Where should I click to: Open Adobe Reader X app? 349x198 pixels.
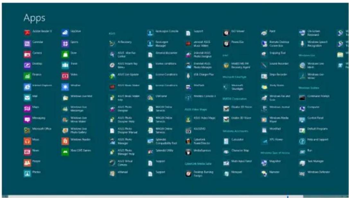tap(38, 32)
